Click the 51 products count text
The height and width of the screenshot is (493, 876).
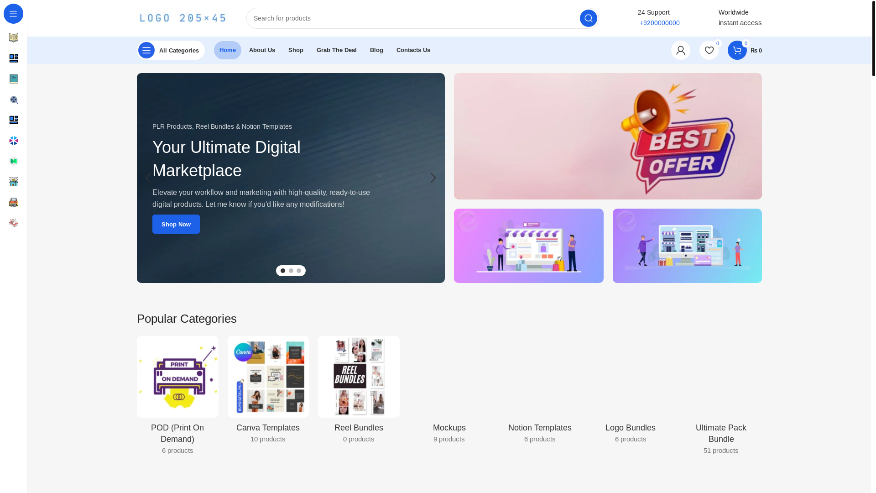pyautogui.click(x=721, y=451)
